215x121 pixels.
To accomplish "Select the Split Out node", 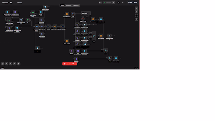I will [72, 51].
